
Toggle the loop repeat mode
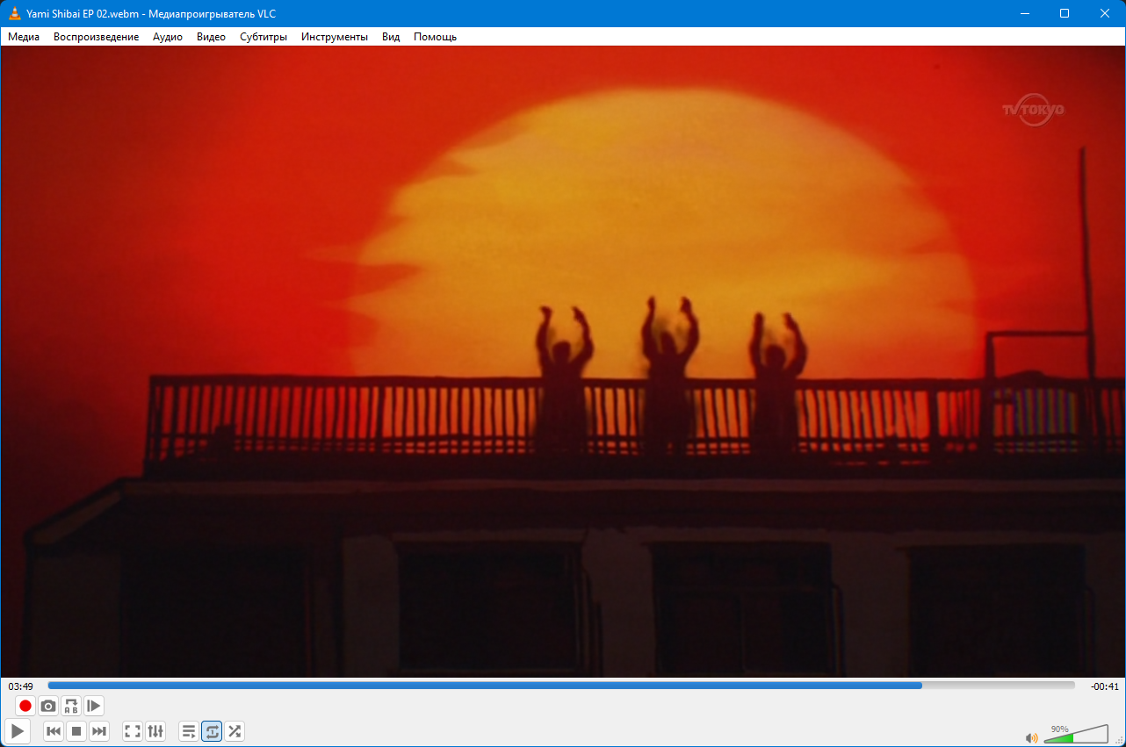pos(212,731)
